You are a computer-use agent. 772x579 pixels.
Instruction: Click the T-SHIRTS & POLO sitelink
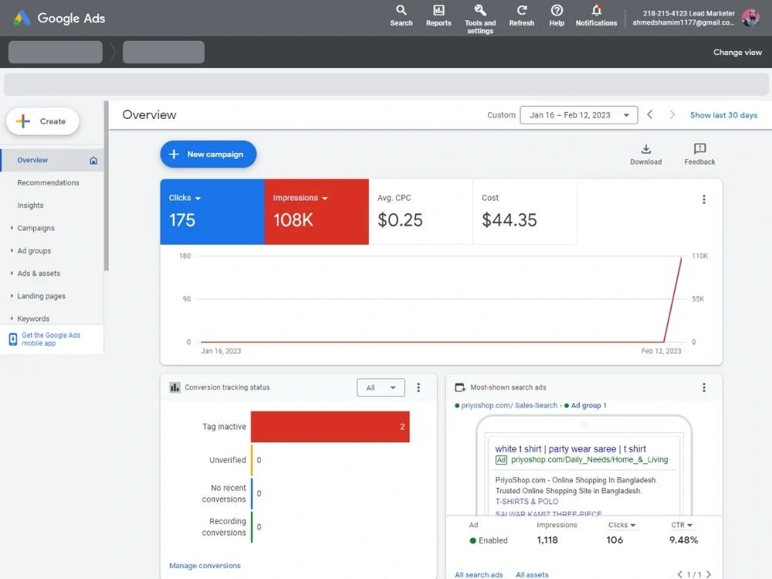[x=527, y=502]
